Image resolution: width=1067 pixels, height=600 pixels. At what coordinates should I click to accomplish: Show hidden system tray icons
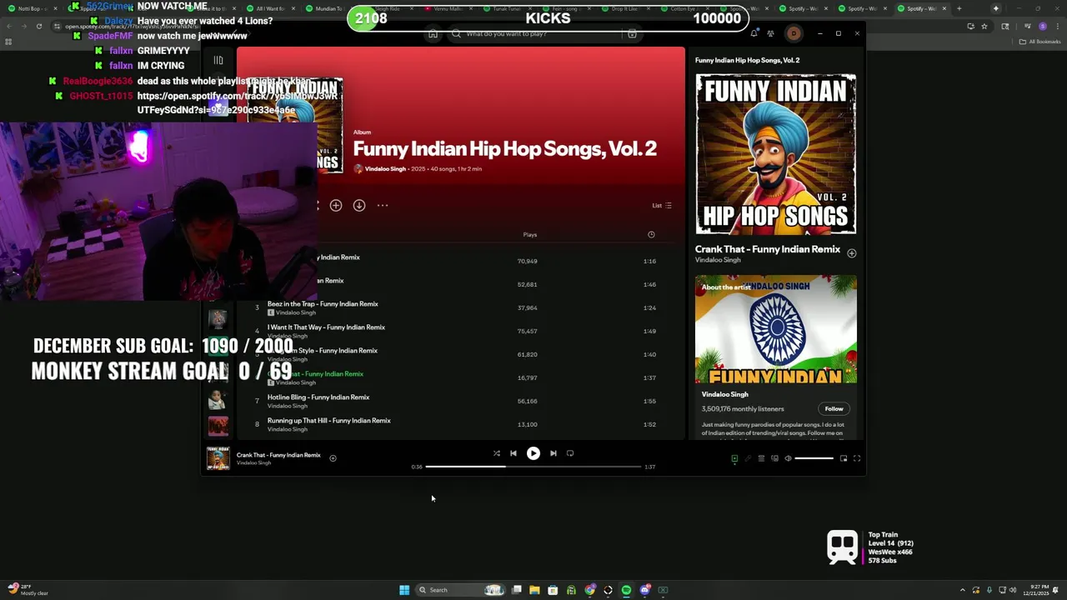[x=962, y=590]
